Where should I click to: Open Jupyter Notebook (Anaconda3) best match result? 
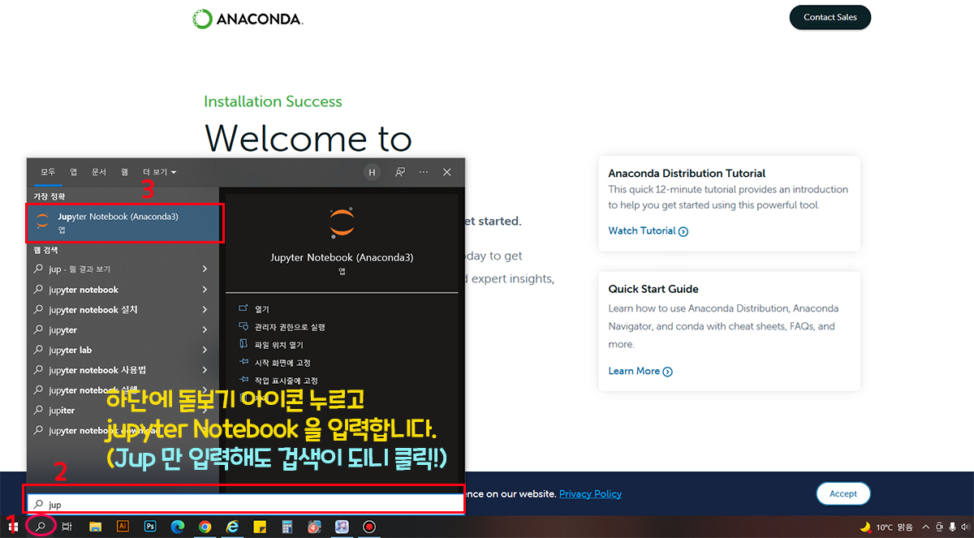click(x=125, y=223)
